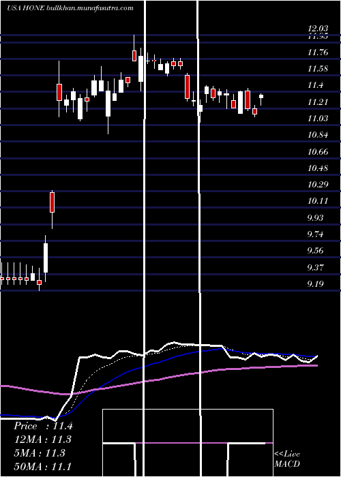Screen dimensions: 341x477
Task: Click the 'Price : 11.4' readout
Action: [43, 426]
